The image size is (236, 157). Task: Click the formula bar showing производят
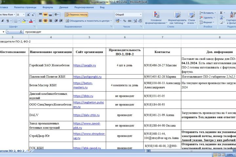[130, 32]
